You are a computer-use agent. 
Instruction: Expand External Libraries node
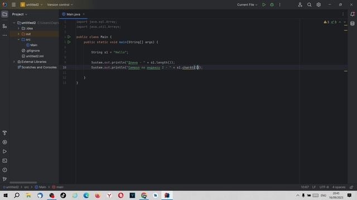click(14, 62)
